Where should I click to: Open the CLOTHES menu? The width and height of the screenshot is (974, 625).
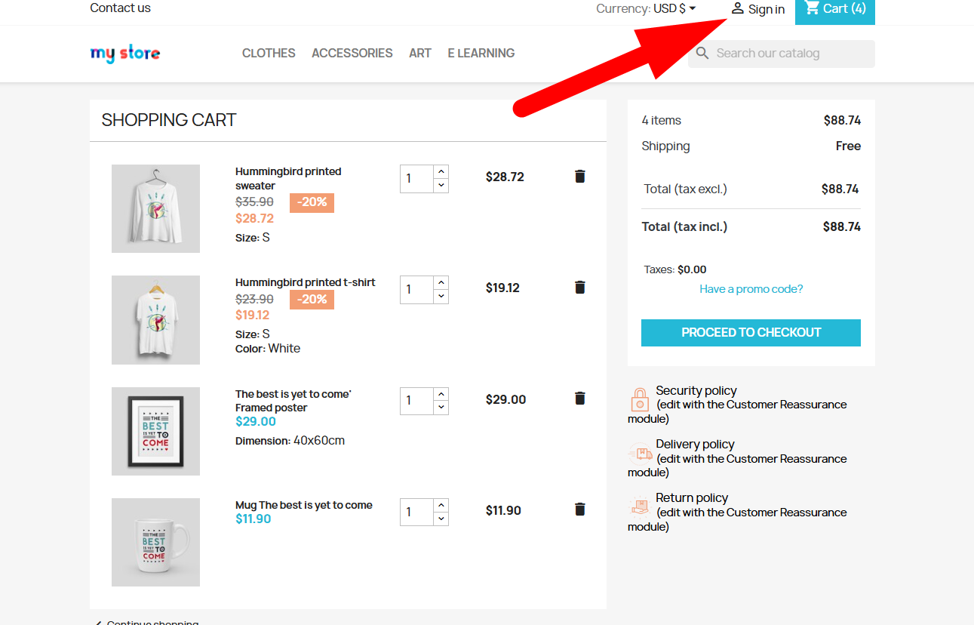click(x=269, y=53)
